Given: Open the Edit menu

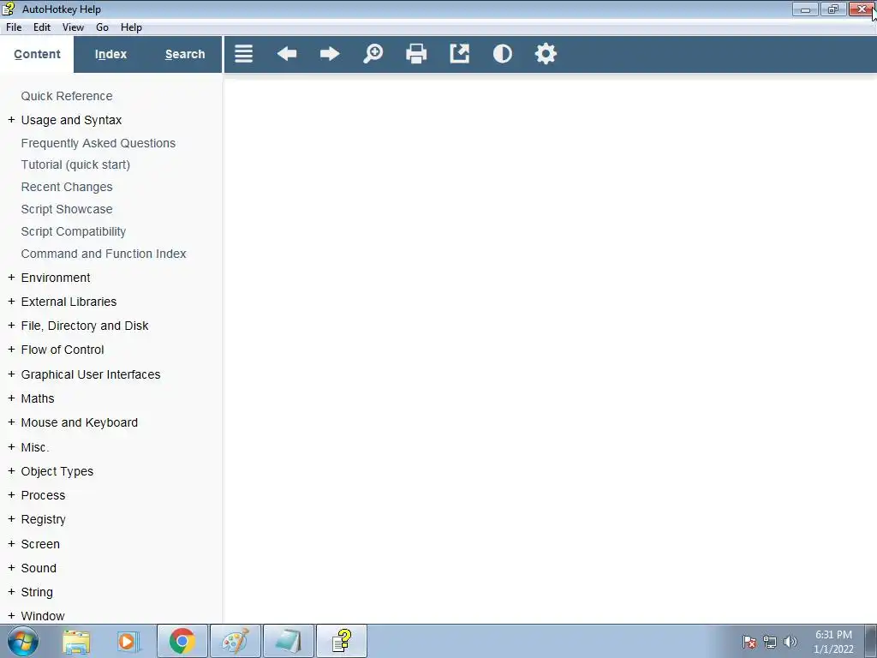Looking at the screenshot, I should (x=42, y=27).
